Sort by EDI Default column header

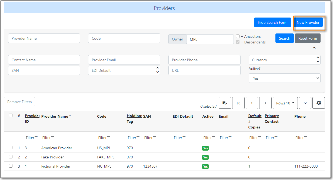point(183,116)
